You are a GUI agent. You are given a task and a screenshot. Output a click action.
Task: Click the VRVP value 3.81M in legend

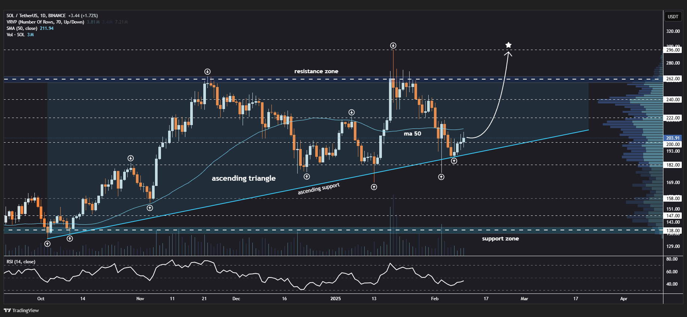tap(93, 22)
